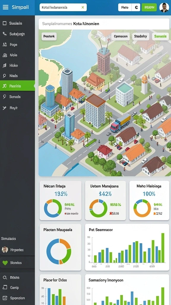The width and height of the screenshot is (171, 305).
Task: Clear the search field with the X icon
Action: 83,7
